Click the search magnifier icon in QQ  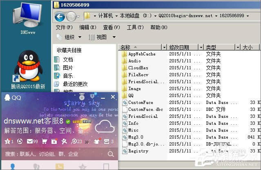click(x=111, y=154)
